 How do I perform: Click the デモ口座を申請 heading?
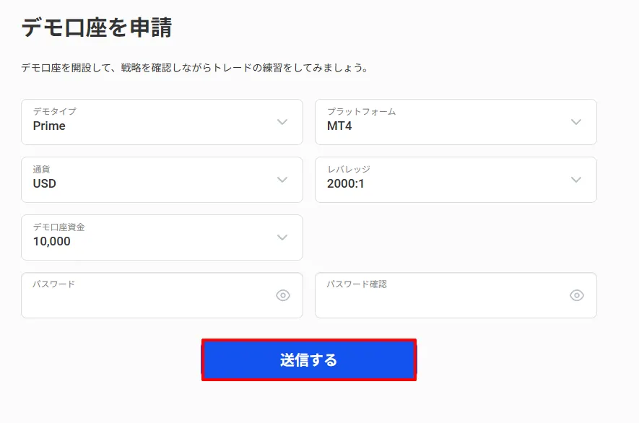[97, 28]
